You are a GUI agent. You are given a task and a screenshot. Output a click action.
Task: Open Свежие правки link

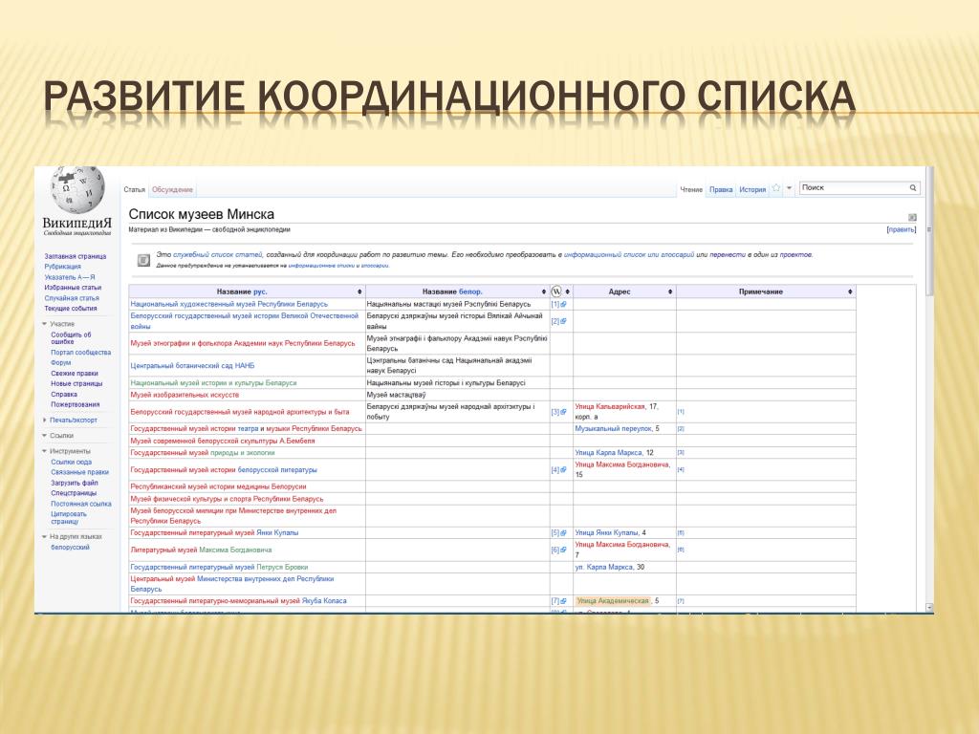coord(75,374)
